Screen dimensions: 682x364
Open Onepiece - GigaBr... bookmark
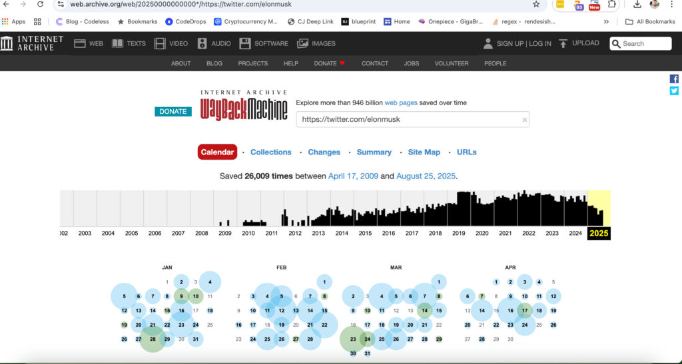point(450,21)
